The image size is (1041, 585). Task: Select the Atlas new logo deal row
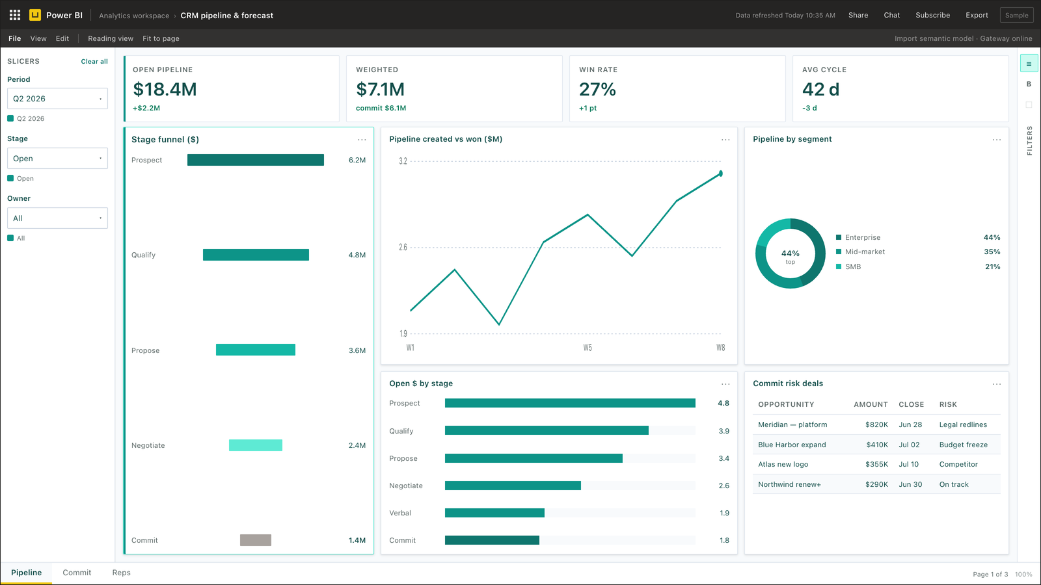(x=876, y=464)
